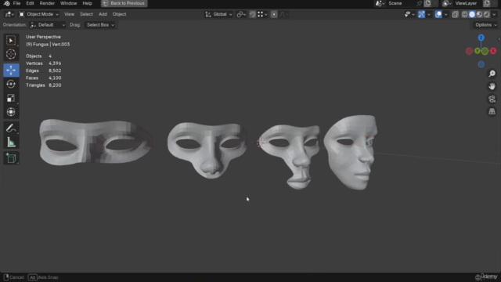
Task: Select the Add Cube tool
Action: [11, 158]
